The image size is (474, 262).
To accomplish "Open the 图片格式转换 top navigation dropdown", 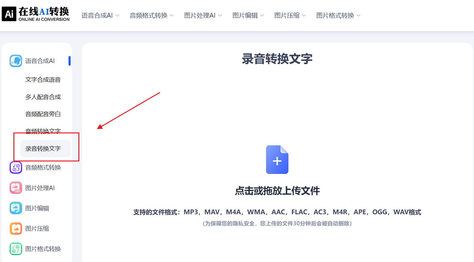I will point(338,16).
